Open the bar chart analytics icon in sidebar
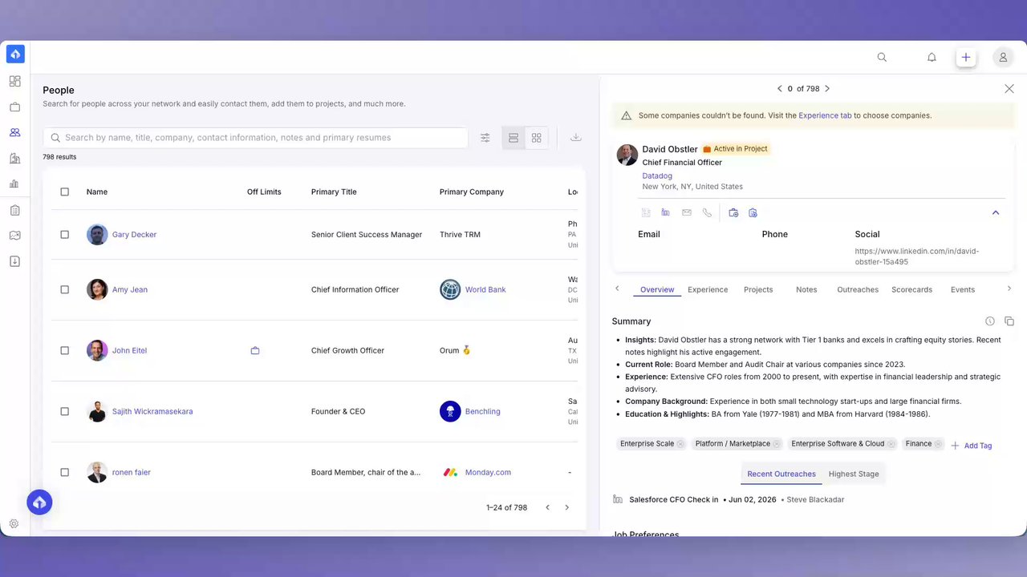Screen dimensions: 1027x577 click(14, 184)
